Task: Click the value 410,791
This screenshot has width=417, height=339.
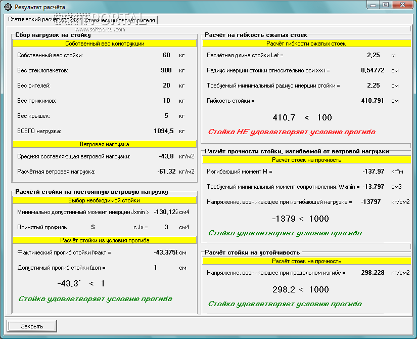Action: [x=373, y=101]
